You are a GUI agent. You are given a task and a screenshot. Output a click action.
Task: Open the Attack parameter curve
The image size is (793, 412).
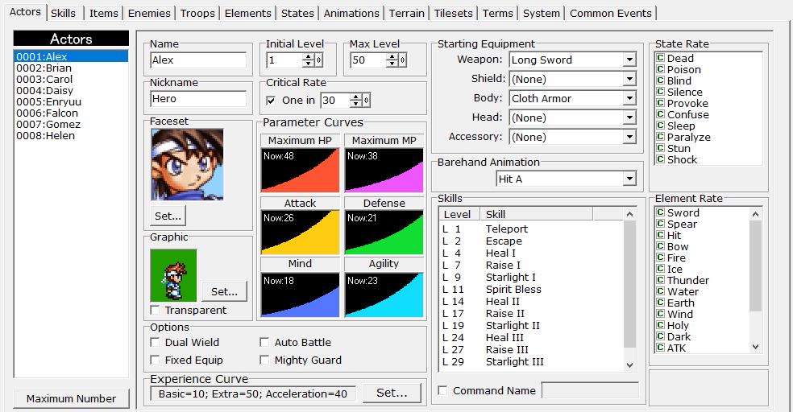tap(300, 233)
